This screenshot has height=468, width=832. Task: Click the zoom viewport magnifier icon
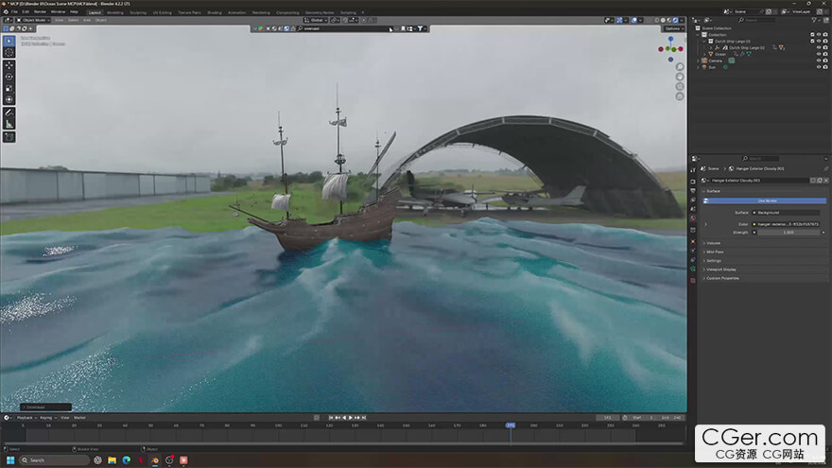[680, 67]
